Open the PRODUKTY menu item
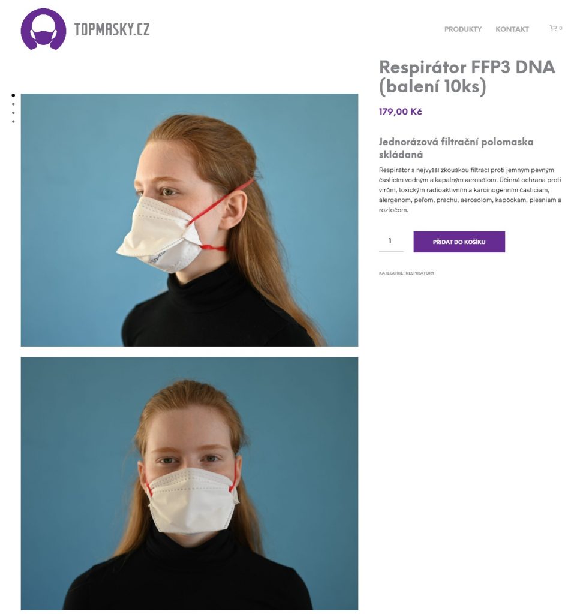583x614 pixels. (462, 29)
